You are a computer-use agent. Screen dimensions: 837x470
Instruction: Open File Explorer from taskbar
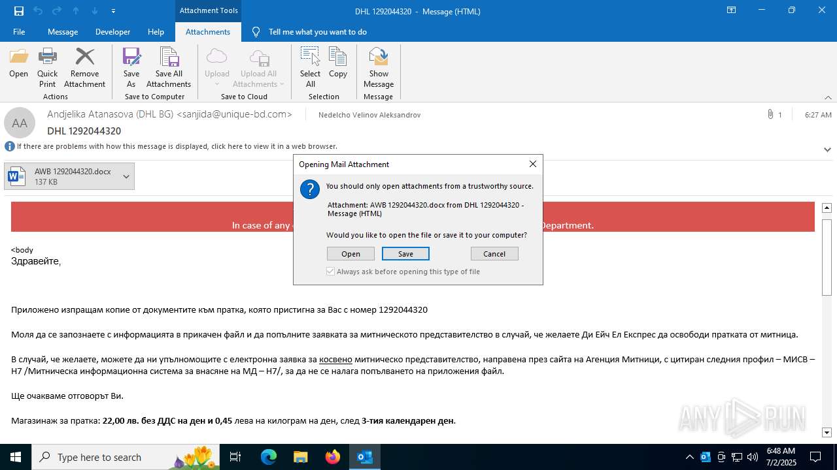tap(301, 457)
